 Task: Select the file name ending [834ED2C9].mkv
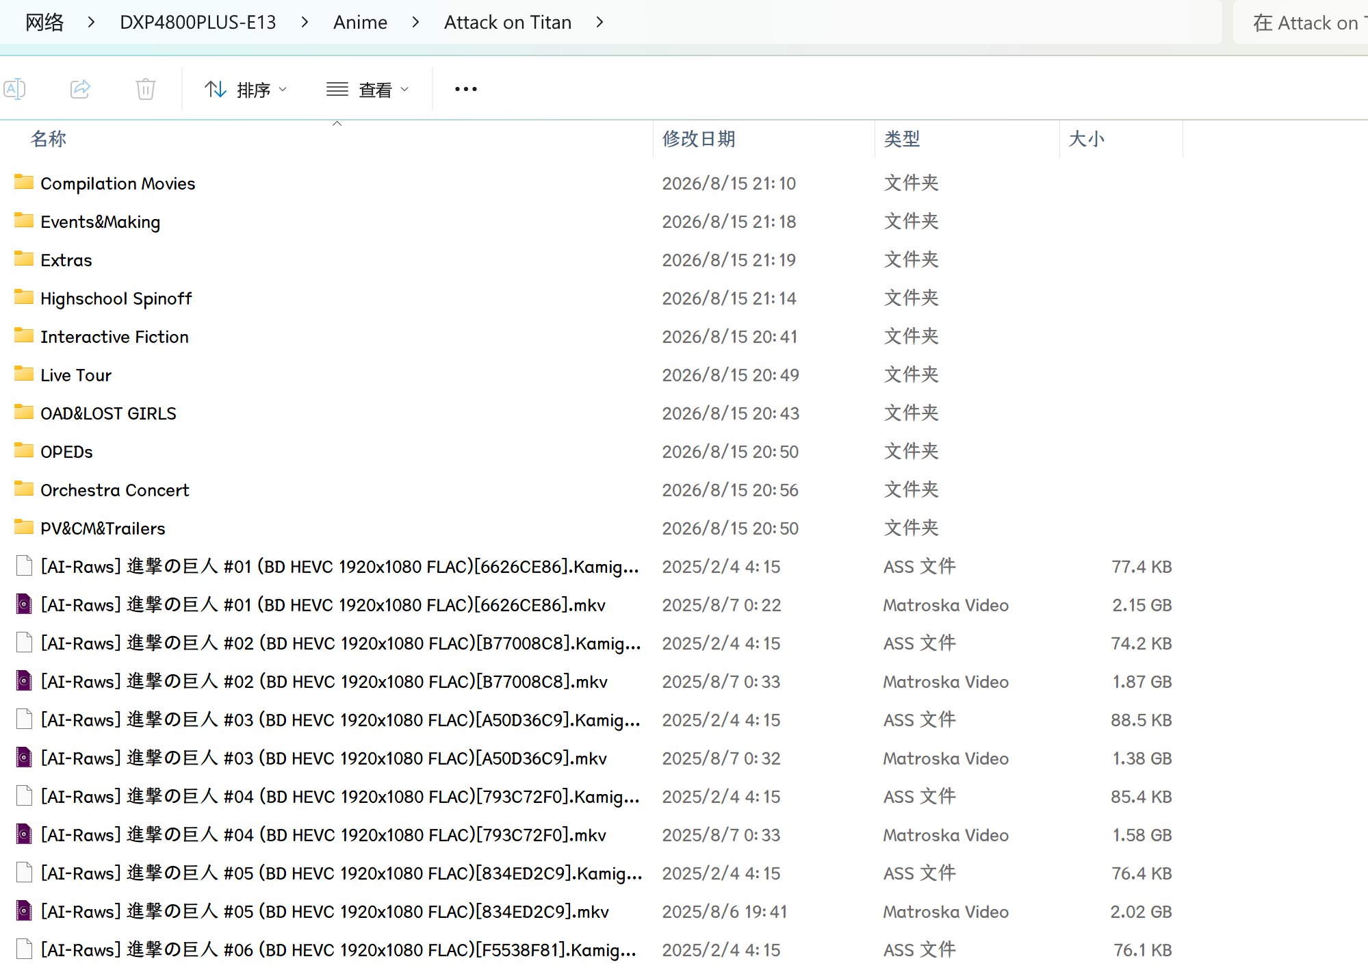point(325,912)
